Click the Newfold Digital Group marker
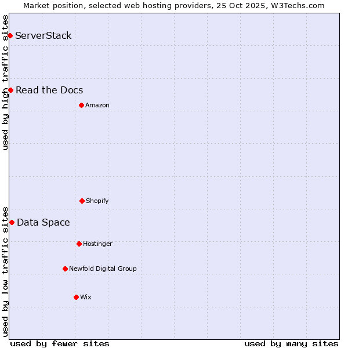This screenshot has width=348, height=348. click(x=65, y=269)
